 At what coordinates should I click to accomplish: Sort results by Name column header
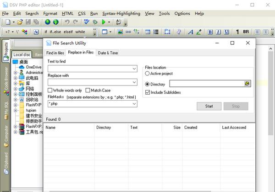[x=69, y=127]
